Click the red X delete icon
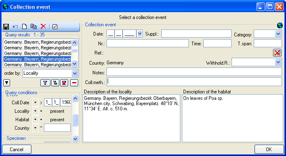 click(x=44, y=27)
